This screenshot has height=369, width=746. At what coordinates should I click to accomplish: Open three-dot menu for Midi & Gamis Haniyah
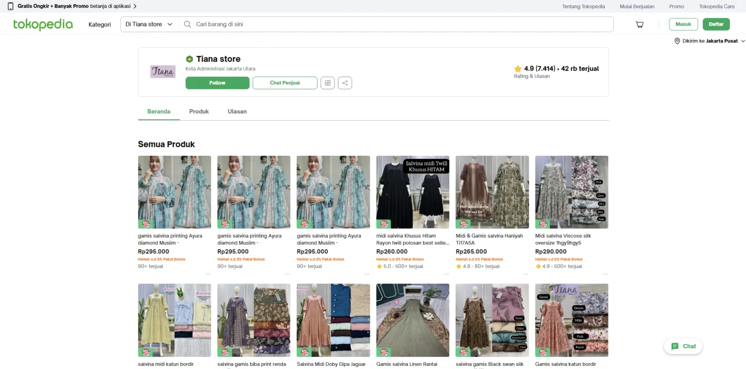tap(525, 274)
